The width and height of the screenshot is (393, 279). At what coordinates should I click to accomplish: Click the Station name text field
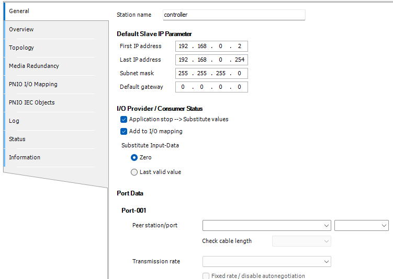[x=233, y=15]
